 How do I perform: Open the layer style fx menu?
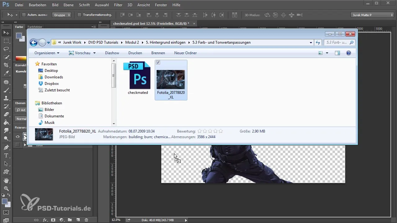click(45, 220)
